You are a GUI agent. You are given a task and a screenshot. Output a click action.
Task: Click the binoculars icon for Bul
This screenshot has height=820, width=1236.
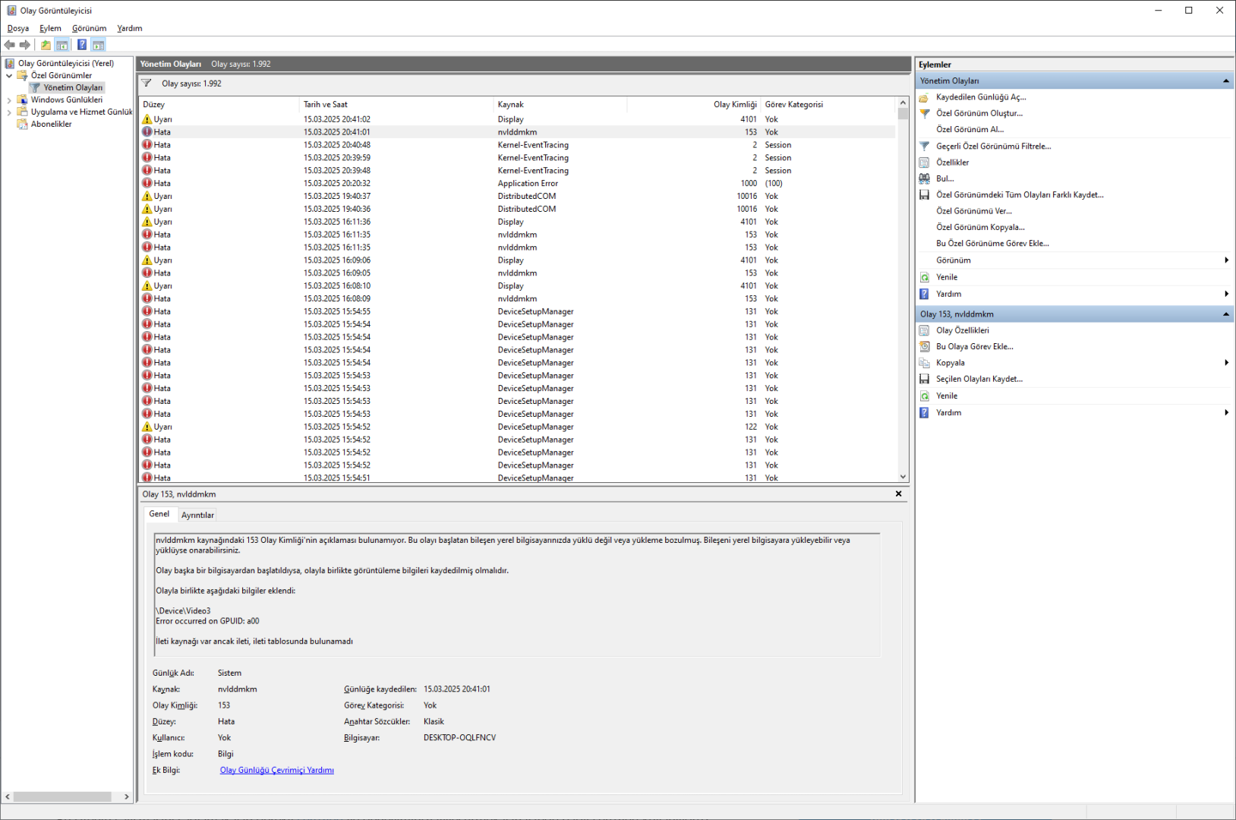(924, 178)
